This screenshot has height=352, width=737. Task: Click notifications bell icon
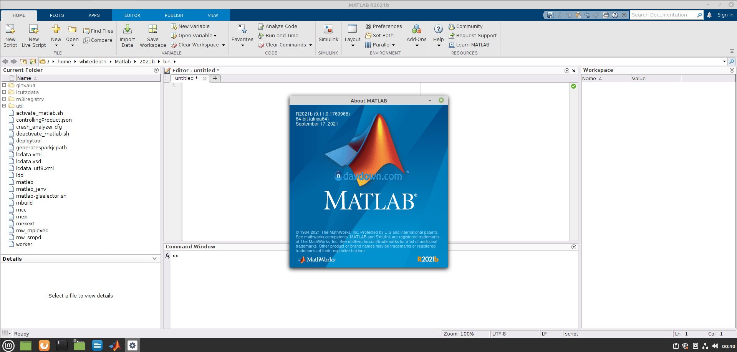[x=709, y=15]
